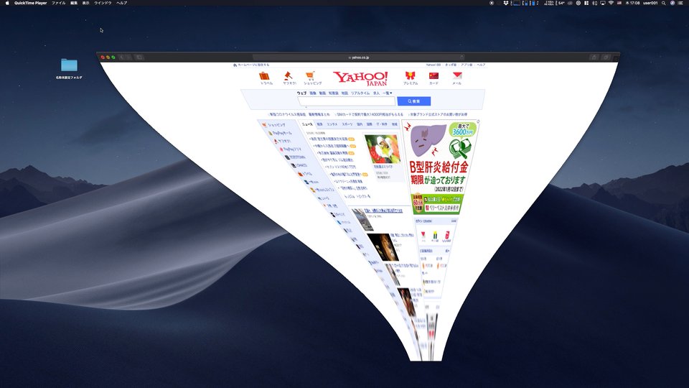The width and height of the screenshot is (689, 388).
Task: Click the Dropbox menu bar icon
Action: coord(506,3)
